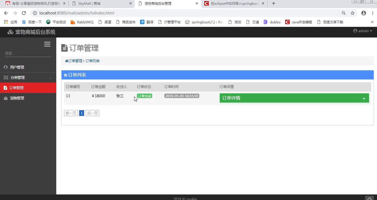Screen dimensions: 377x200
Task: Click the 订单时间 column header
Action: pyautogui.click(x=171, y=87)
